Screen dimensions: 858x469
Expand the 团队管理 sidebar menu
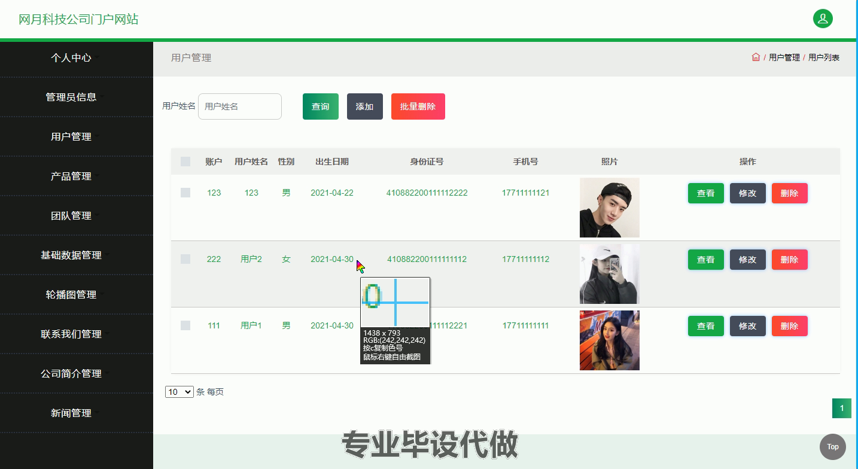tap(77, 215)
